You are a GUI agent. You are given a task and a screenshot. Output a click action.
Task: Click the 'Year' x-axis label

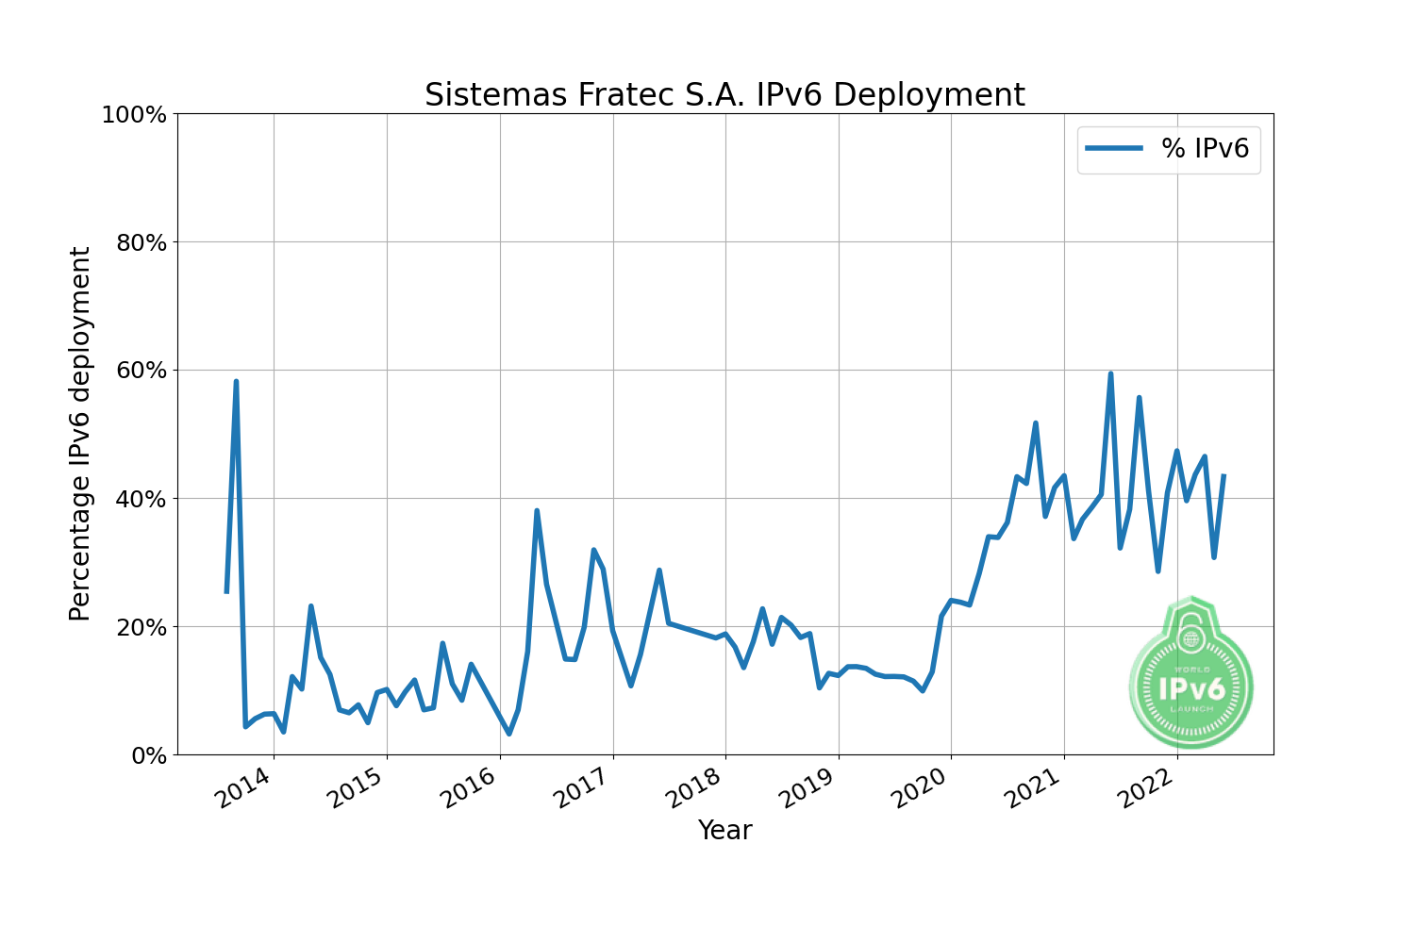pyautogui.click(x=724, y=830)
